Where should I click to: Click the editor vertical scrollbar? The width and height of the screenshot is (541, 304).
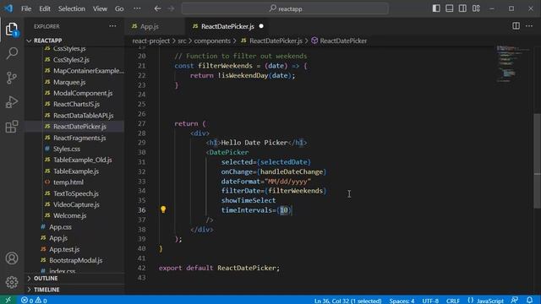coord(538,160)
